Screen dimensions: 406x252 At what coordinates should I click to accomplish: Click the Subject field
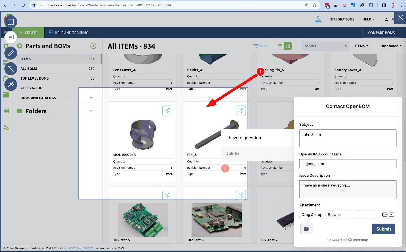(348, 138)
